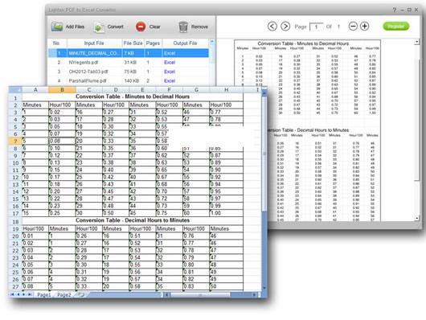Click the PDF preview page thumbnail

307,130
